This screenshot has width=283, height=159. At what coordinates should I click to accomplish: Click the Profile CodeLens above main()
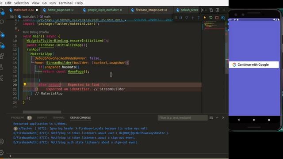pyautogui.click(x=44, y=32)
